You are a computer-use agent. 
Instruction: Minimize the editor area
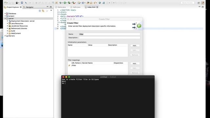click(x=199, y=7)
